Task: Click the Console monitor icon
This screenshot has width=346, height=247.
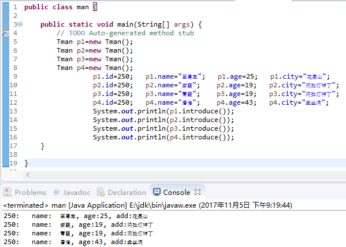Action: (x=157, y=192)
